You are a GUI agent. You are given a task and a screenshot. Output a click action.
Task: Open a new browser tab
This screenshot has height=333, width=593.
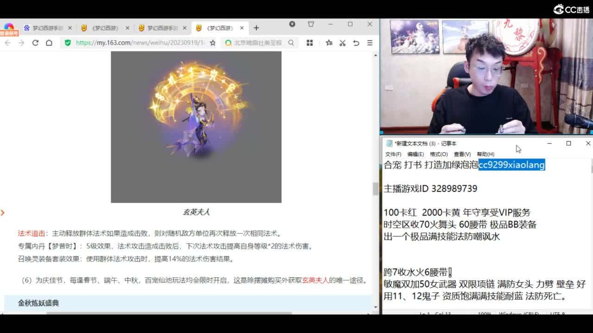pyautogui.click(x=256, y=28)
